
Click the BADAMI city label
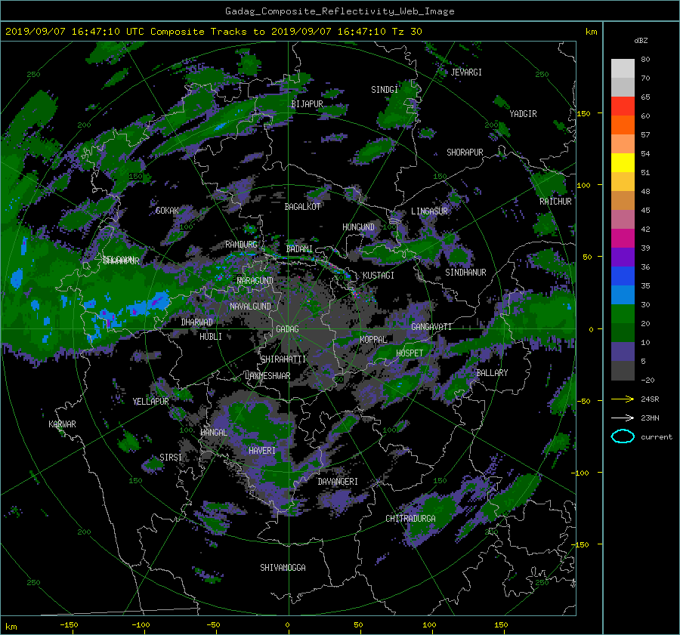tap(299, 249)
